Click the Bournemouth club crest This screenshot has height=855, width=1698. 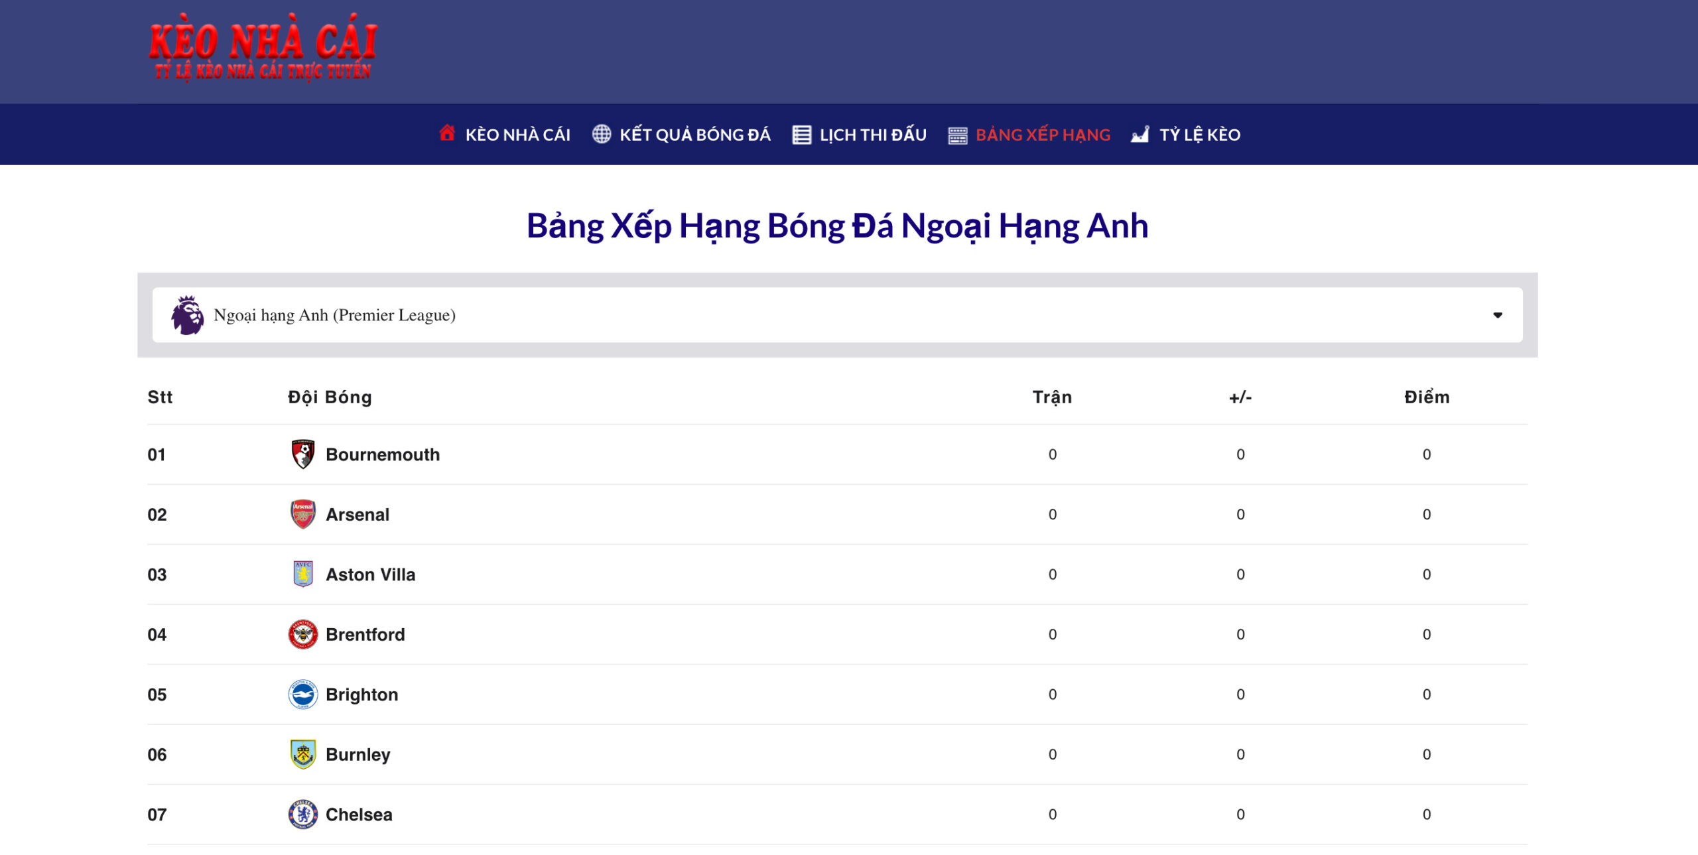303,454
